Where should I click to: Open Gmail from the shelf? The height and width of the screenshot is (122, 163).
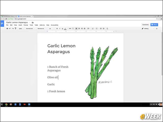[x=11, y=104]
